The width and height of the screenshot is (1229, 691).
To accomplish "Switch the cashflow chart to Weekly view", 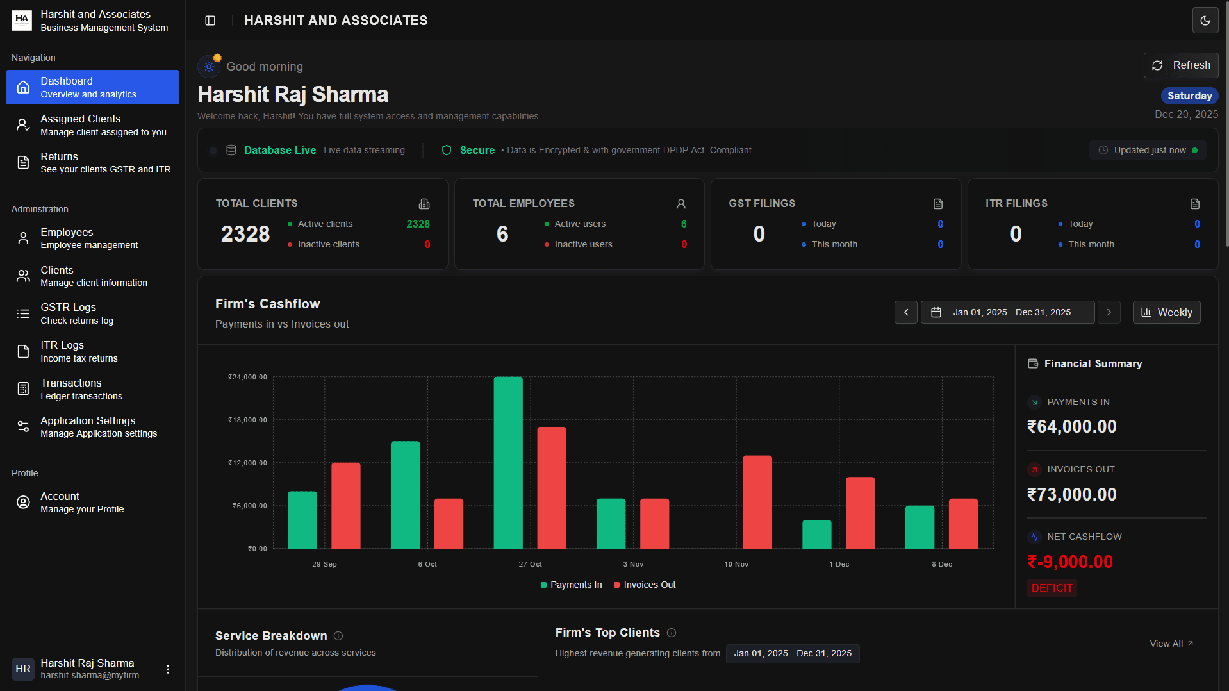I will pyautogui.click(x=1166, y=312).
